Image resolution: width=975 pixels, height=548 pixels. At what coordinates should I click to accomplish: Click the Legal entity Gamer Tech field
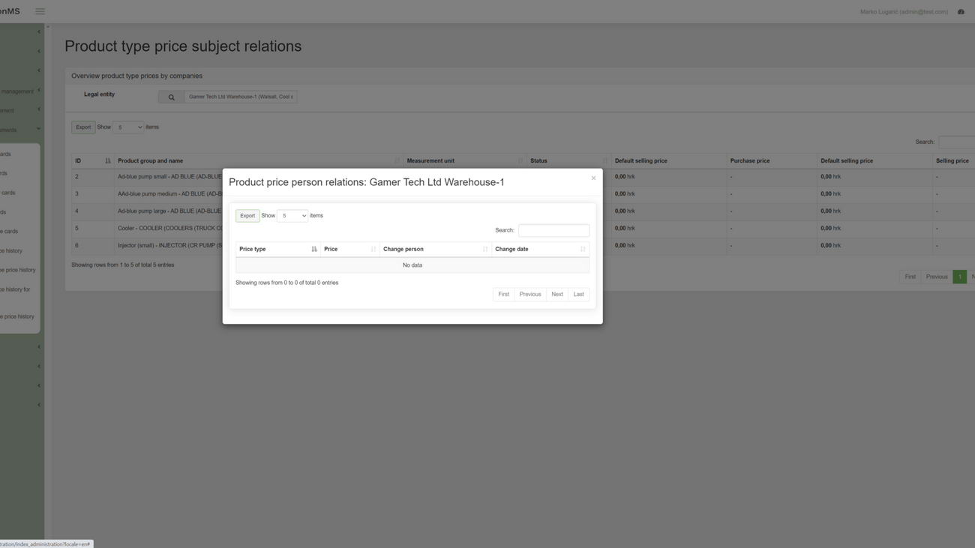(241, 97)
